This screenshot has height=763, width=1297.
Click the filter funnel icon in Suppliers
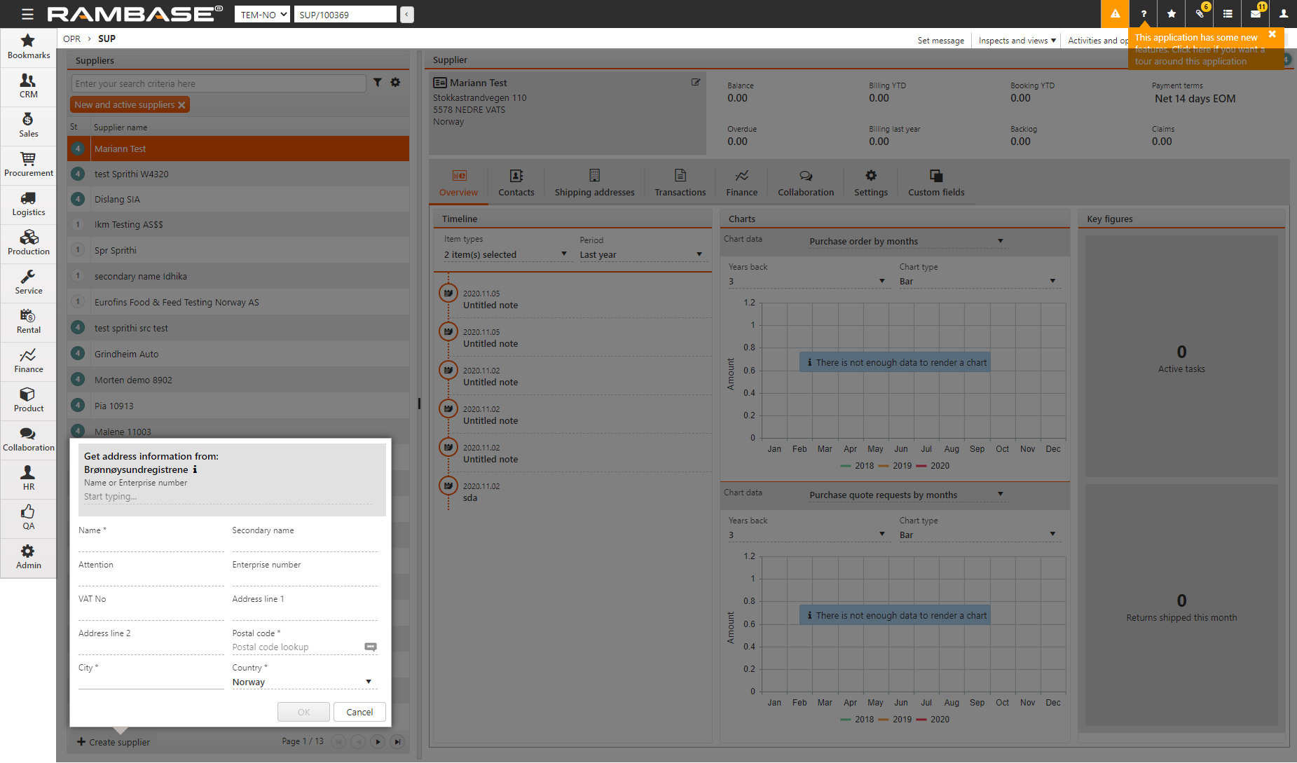pos(378,83)
